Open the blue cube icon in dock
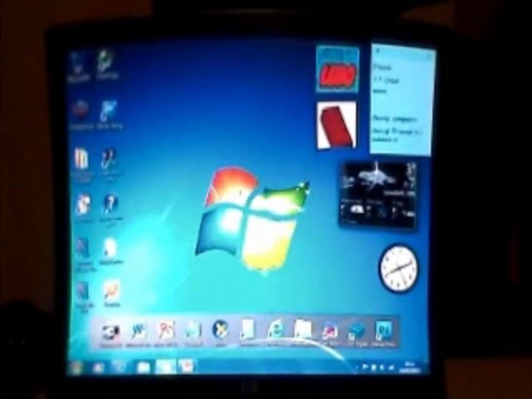The width and height of the screenshot is (532, 399). coord(357,332)
